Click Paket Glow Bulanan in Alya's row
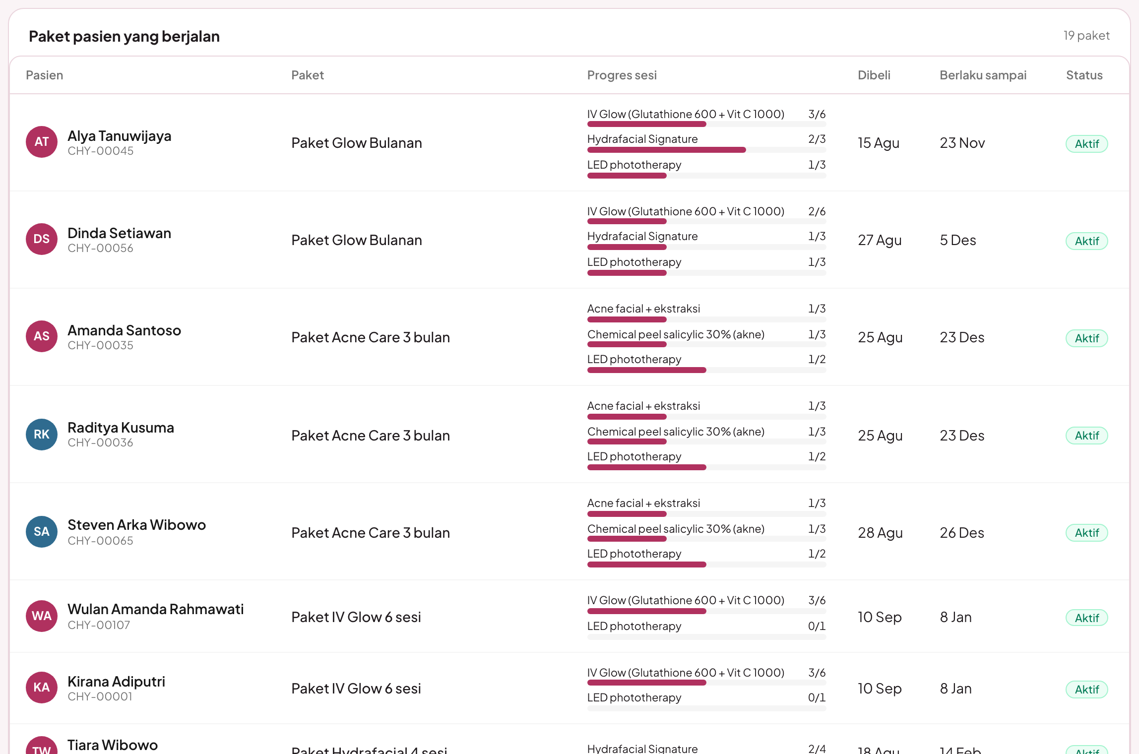Image resolution: width=1139 pixels, height=754 pixels. [357, 143]
